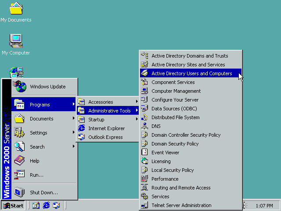Image resolution: width=281 pixels, height=211 pixels.
Task: Expand the Startup submenu
Action: point(108,120)
